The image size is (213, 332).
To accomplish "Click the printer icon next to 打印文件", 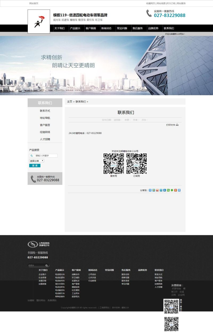I will click(x=177, y=125).
